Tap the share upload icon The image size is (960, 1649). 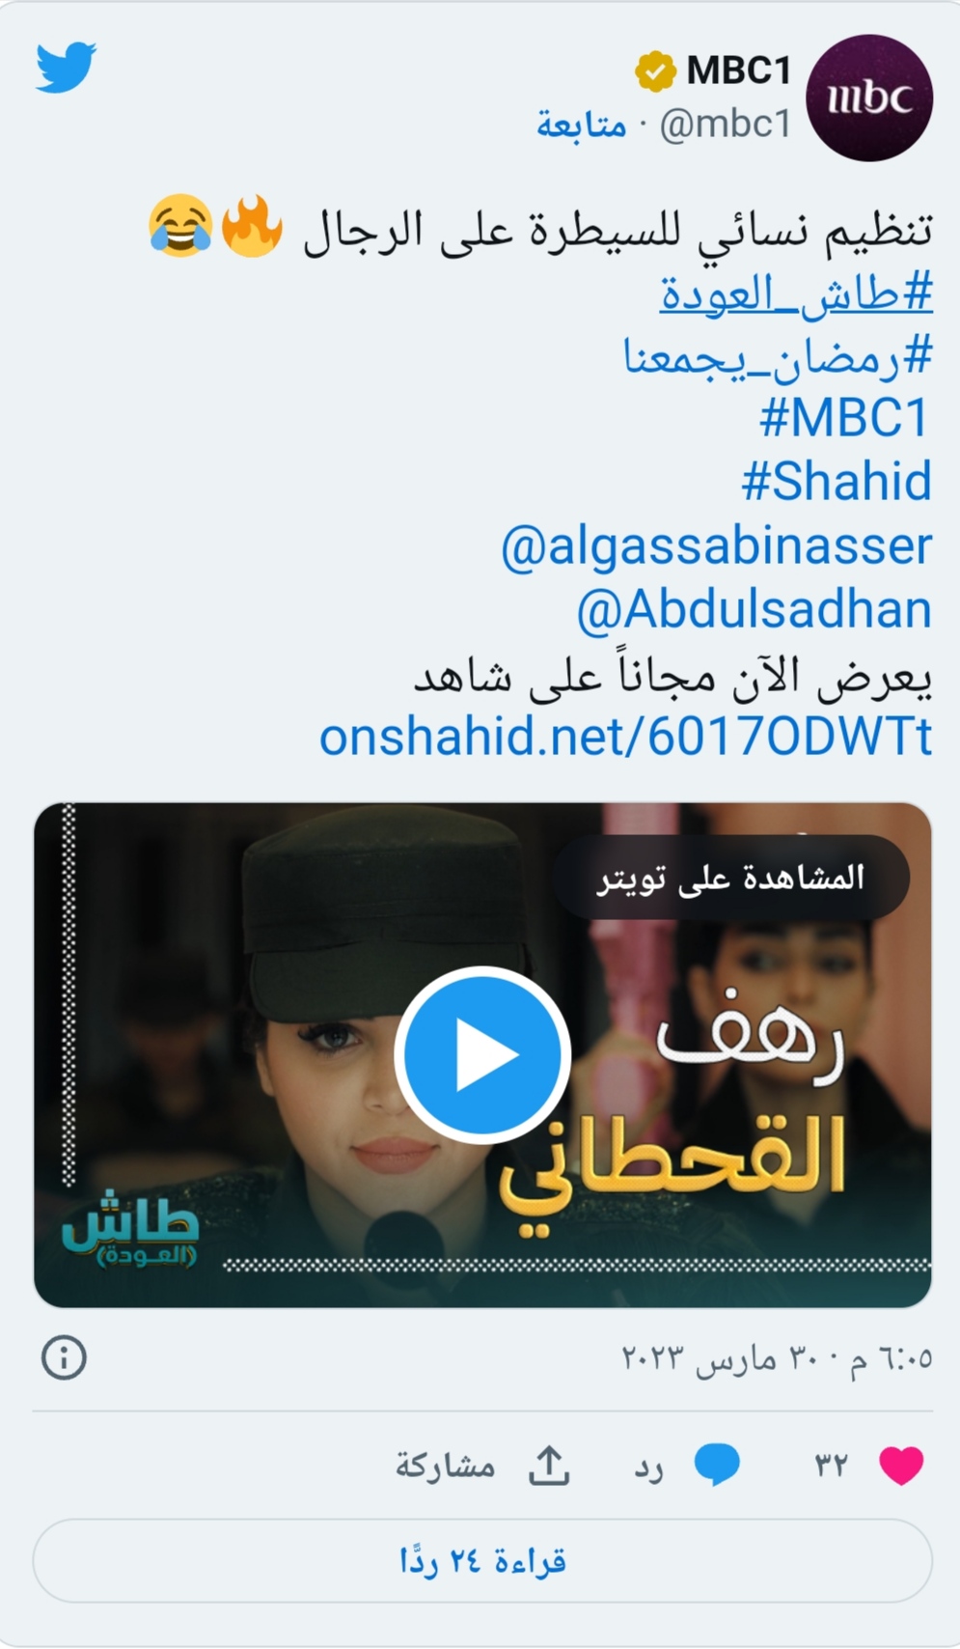click(x=549, y=1466)
